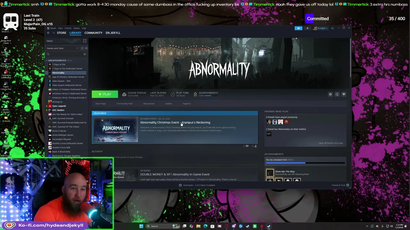The height and width of the screenshot is (230, 410).
Task: Open the DR.JEKYLL profile tab
Action: pyautogui.click(x=113, y=33)
